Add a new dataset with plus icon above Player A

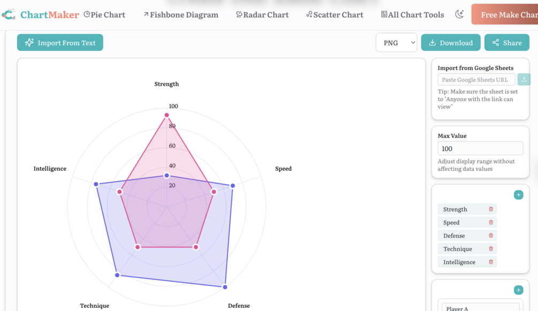point(518,290)
